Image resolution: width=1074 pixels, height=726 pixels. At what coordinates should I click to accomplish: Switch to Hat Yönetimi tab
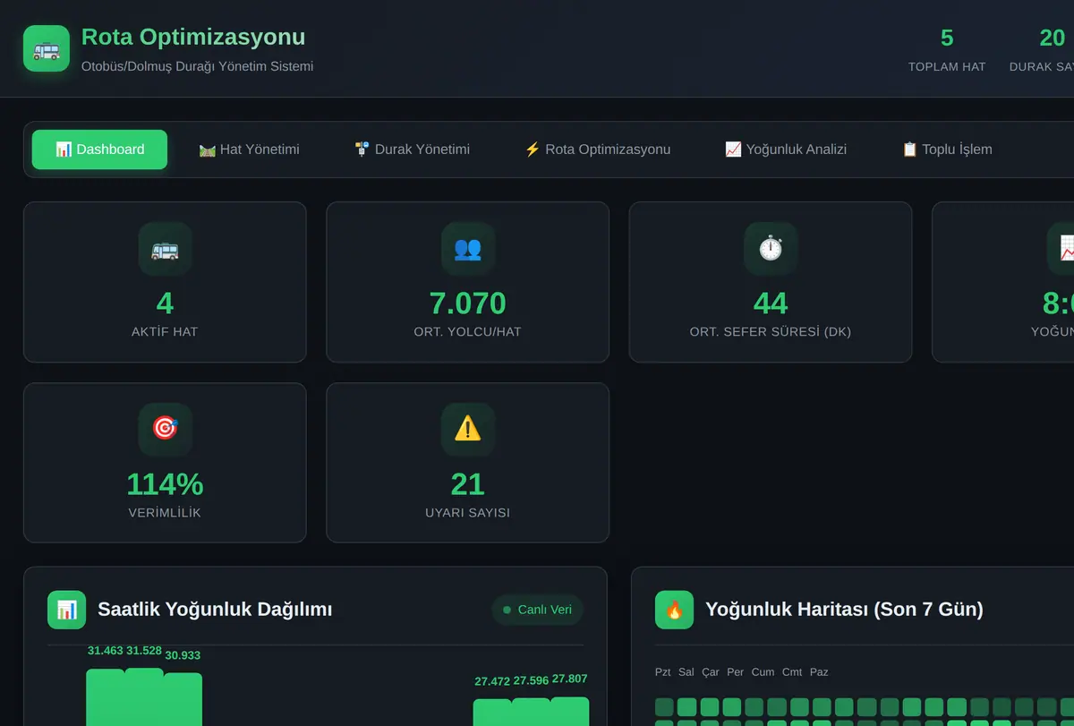click(x=249, y=149)
